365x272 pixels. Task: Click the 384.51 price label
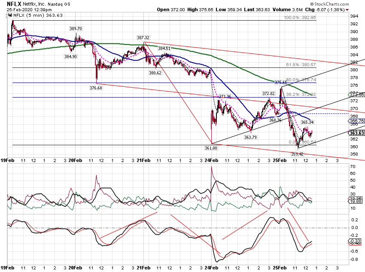coord(164,49)
